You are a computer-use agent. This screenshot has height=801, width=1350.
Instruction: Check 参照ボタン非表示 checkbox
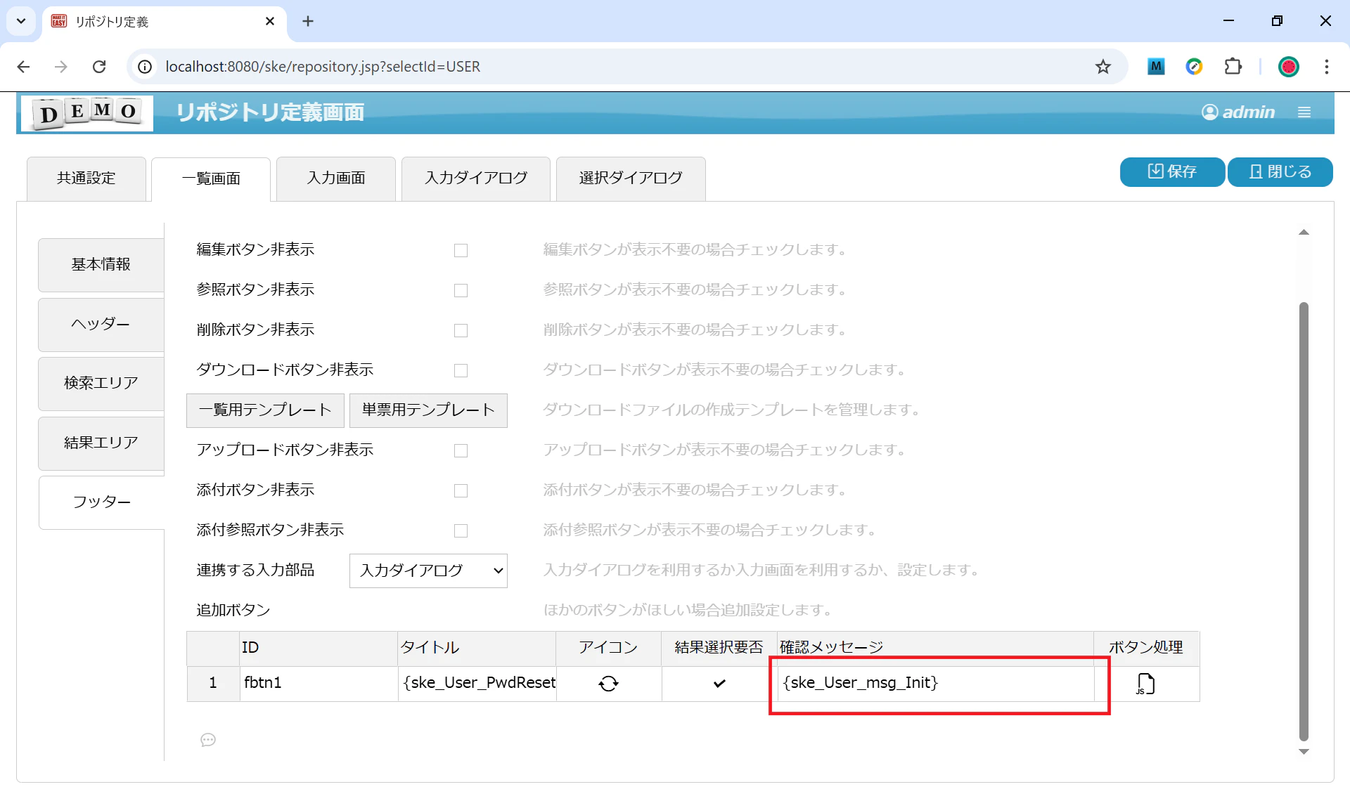click(x=461, y=290)
